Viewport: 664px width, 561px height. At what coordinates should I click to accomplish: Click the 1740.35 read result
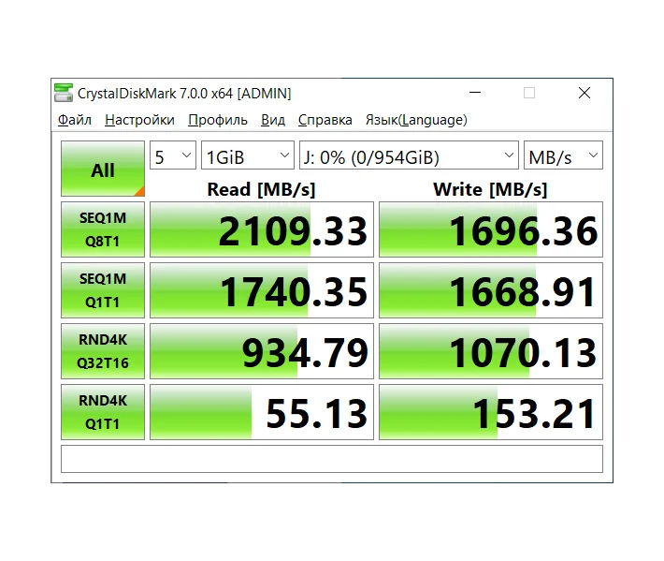[262, 290]
